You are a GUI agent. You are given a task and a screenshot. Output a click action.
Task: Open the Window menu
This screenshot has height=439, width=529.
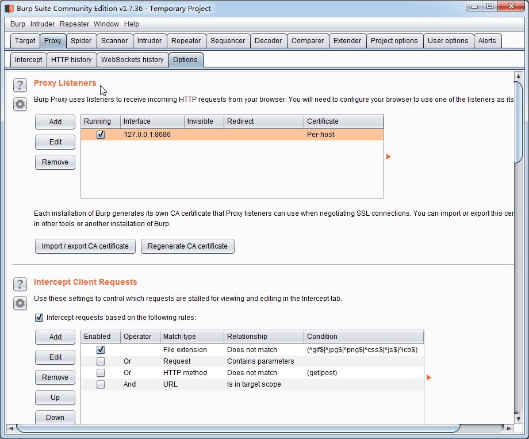pos(106,24)
